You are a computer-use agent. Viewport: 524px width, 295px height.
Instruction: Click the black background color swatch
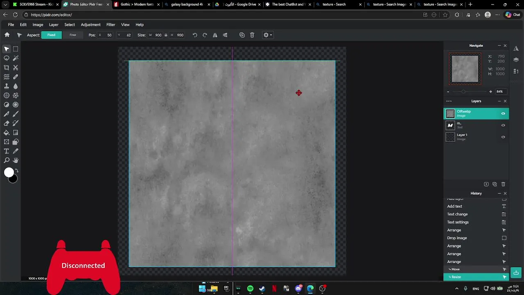point(14,179)
